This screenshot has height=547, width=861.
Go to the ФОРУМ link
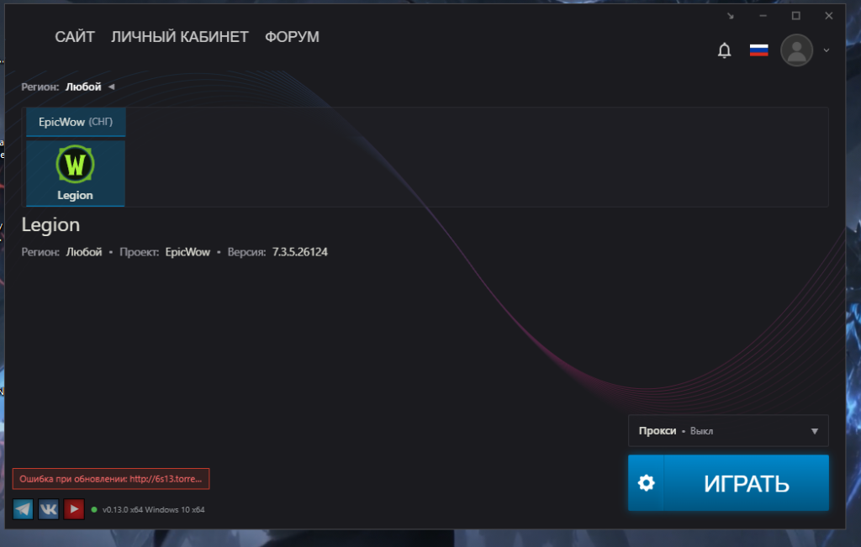(292, 37)
